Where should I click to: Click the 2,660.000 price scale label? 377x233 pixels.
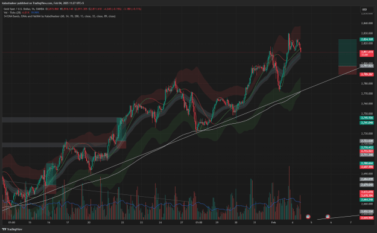point(367,203)
